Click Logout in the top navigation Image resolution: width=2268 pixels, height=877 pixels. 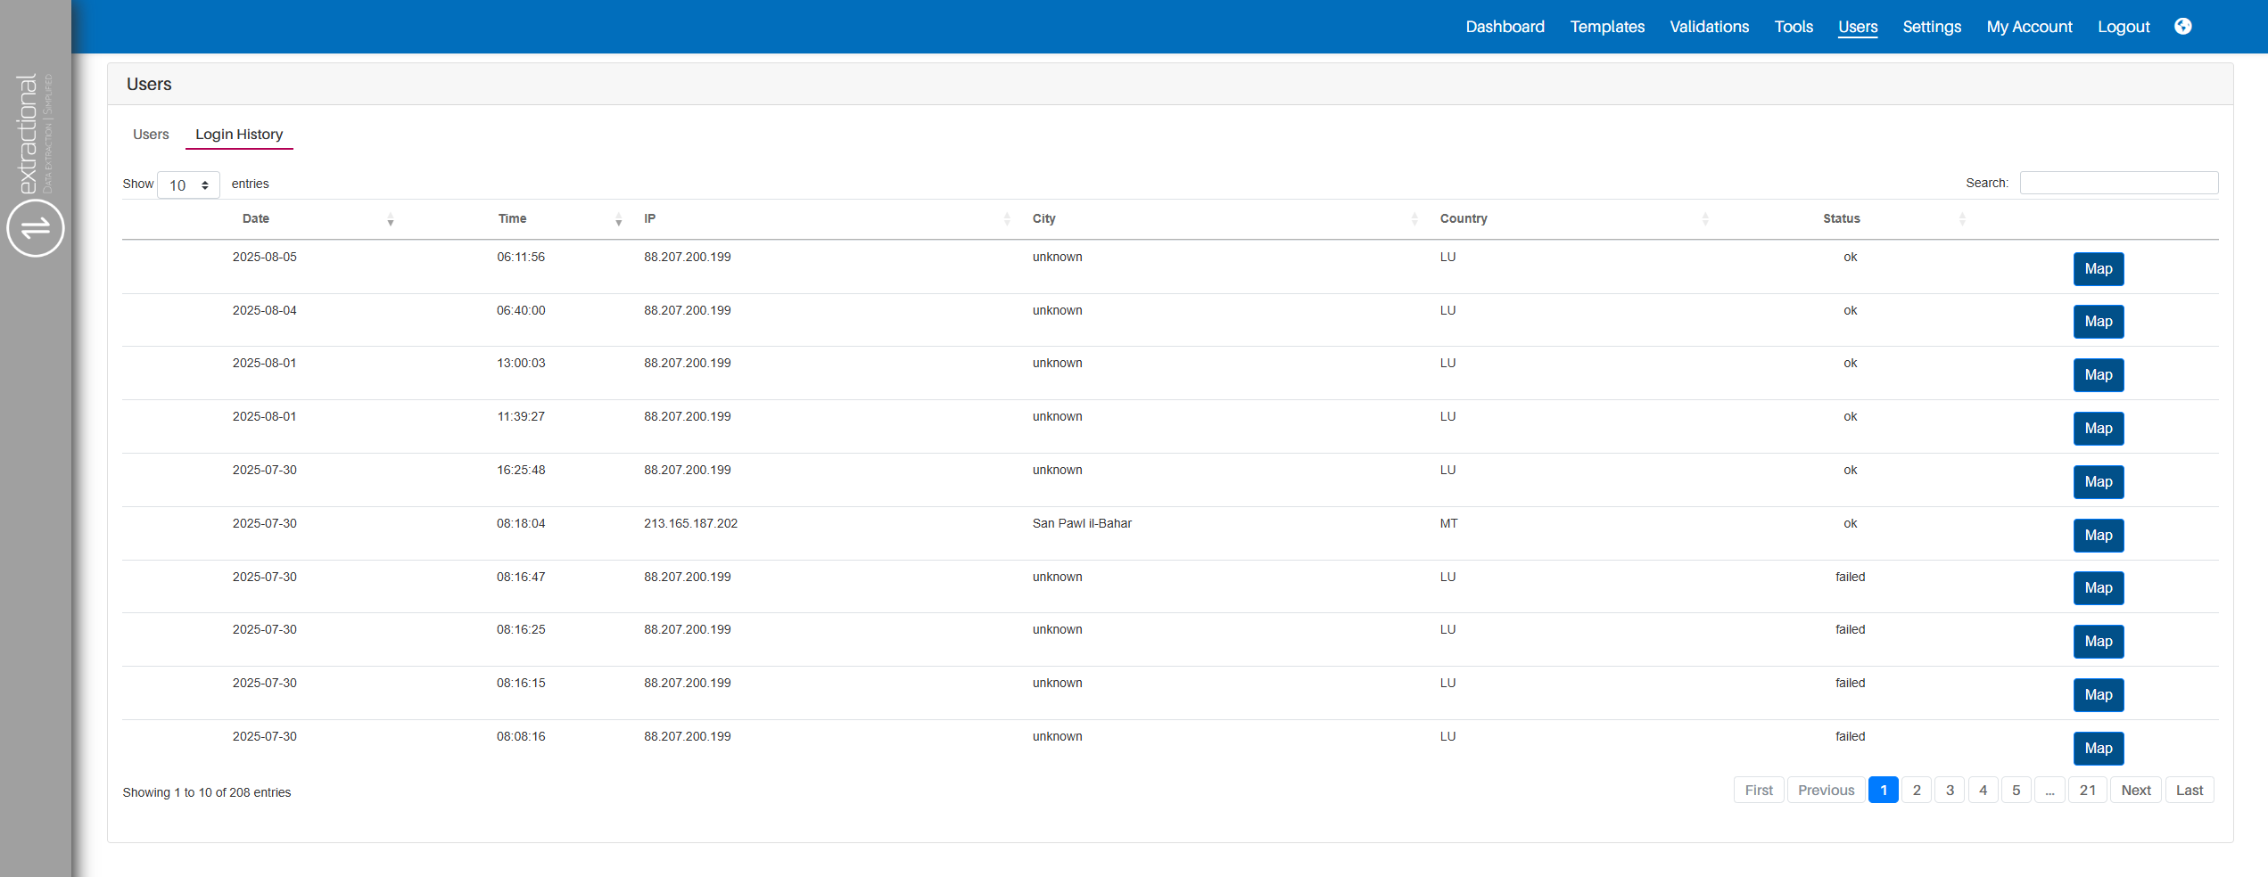(x=2123, y=27)
